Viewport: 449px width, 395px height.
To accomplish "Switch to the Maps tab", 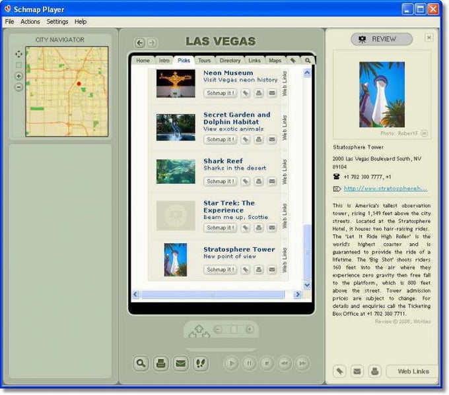I will point(275,61).
